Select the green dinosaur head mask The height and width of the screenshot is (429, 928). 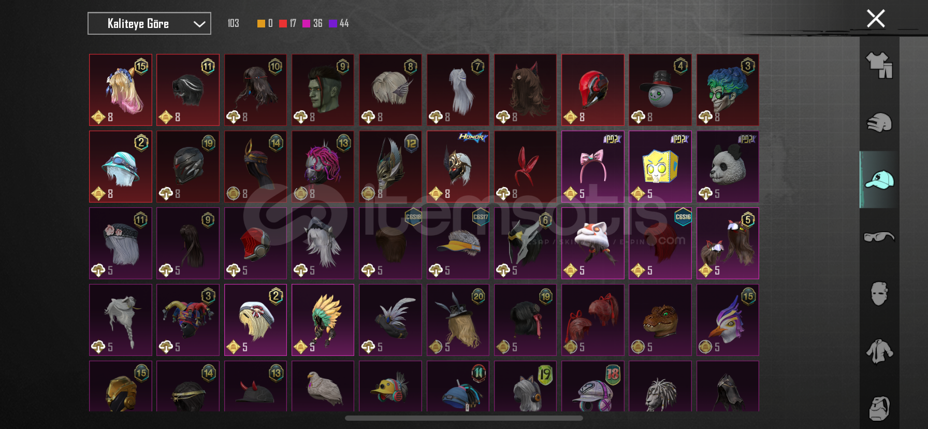(660, 320)
